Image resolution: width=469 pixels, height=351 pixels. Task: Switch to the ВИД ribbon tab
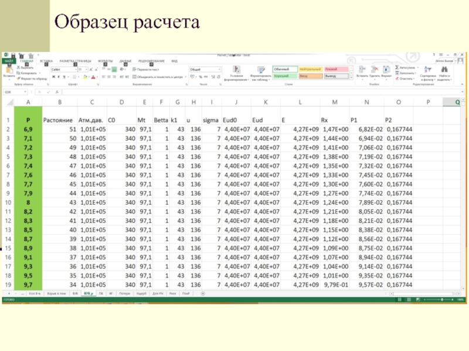(174, 61)
